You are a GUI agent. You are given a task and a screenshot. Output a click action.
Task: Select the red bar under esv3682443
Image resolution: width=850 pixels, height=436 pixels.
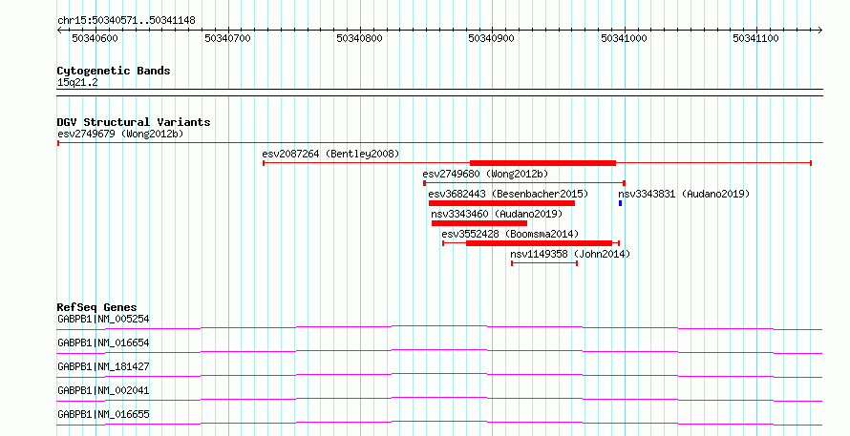pos(501,203)
